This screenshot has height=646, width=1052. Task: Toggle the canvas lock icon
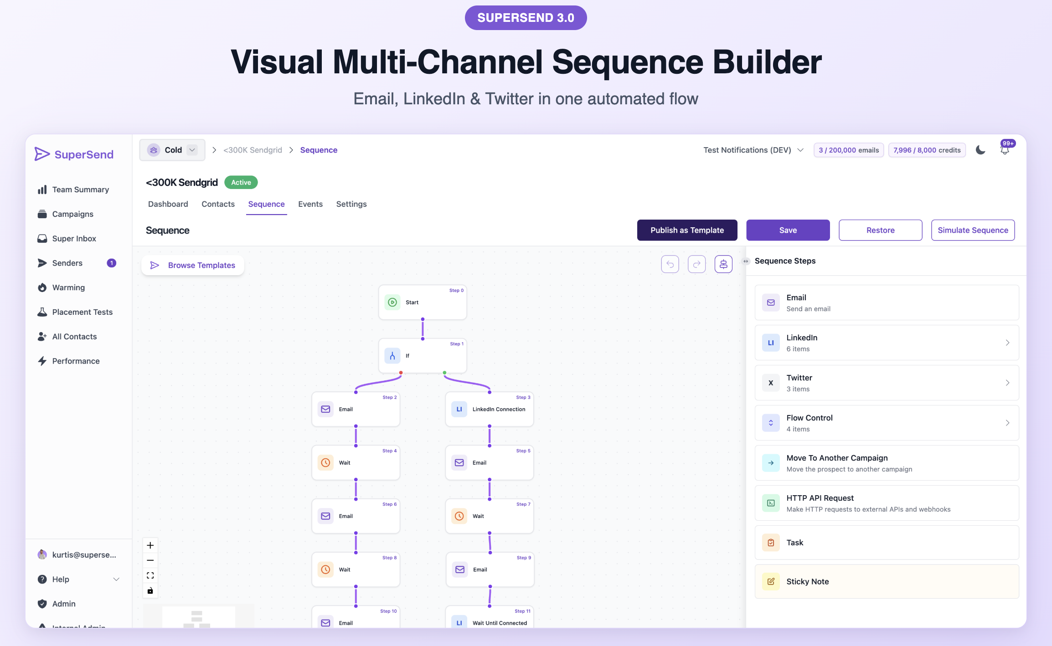click(x=150, y=590)
